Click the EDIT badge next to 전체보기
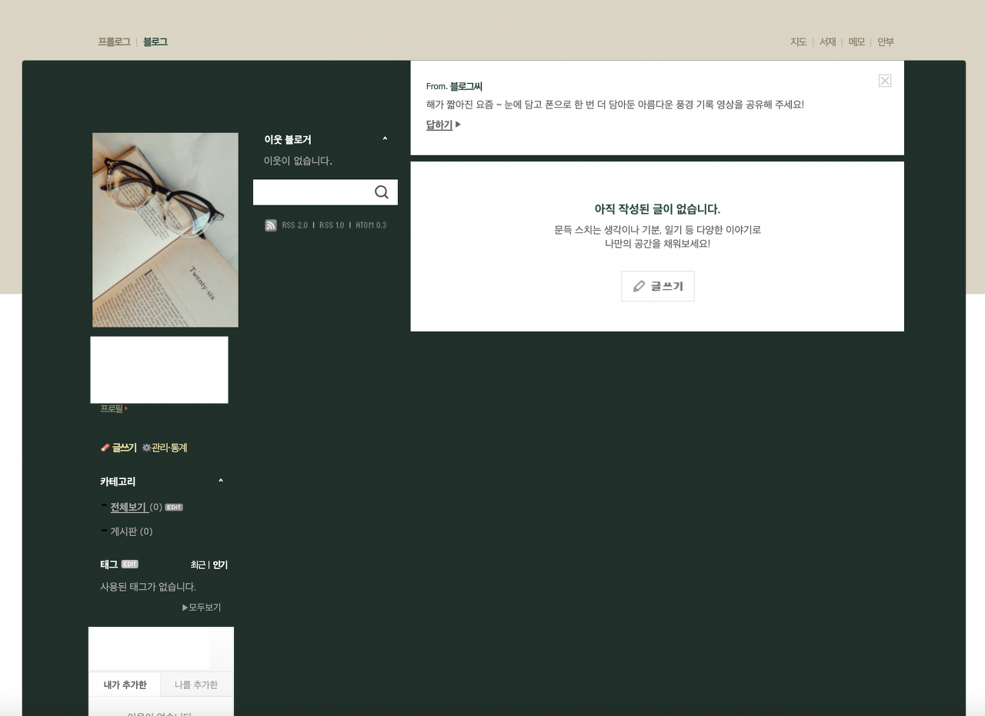The width and height of the screenshot is (985, 716). (174, 508)
